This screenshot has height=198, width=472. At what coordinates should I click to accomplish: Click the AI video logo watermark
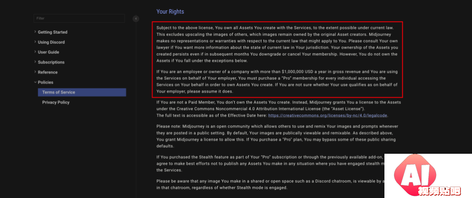(428, 176)
